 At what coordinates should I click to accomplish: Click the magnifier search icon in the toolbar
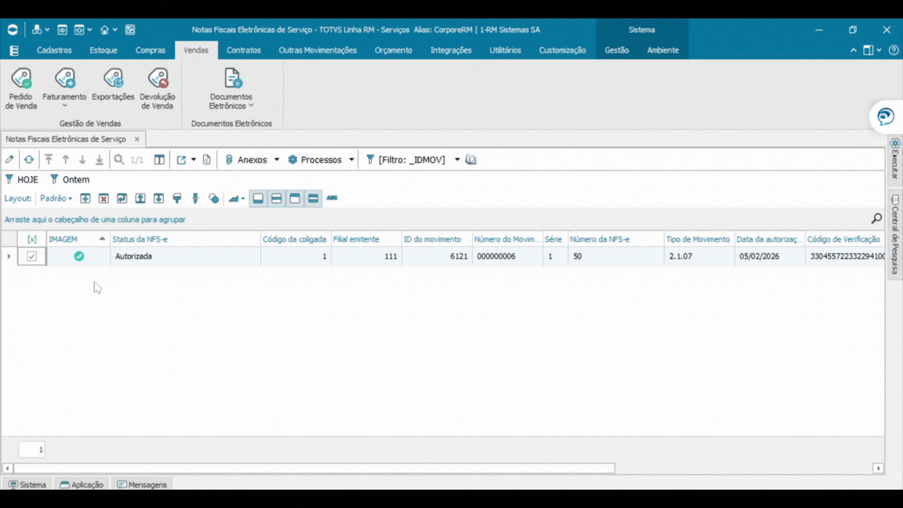tap(118, 160)
